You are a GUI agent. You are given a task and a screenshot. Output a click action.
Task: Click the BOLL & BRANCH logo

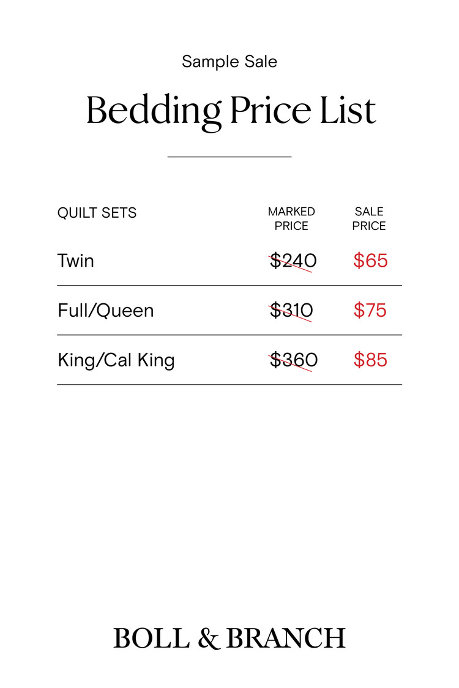229,638
